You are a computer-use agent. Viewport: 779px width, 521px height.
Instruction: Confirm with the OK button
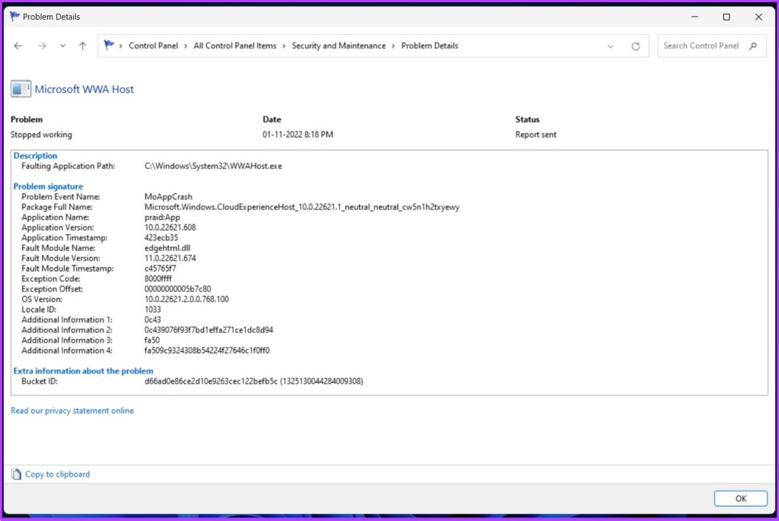click(740, 498)
